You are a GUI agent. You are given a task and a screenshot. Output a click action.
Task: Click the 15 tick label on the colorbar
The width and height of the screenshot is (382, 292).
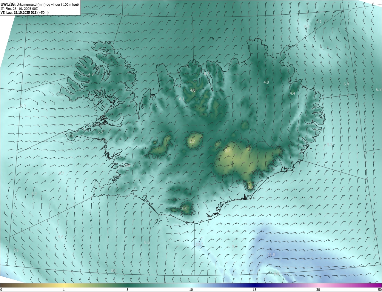tap(255, 290)
